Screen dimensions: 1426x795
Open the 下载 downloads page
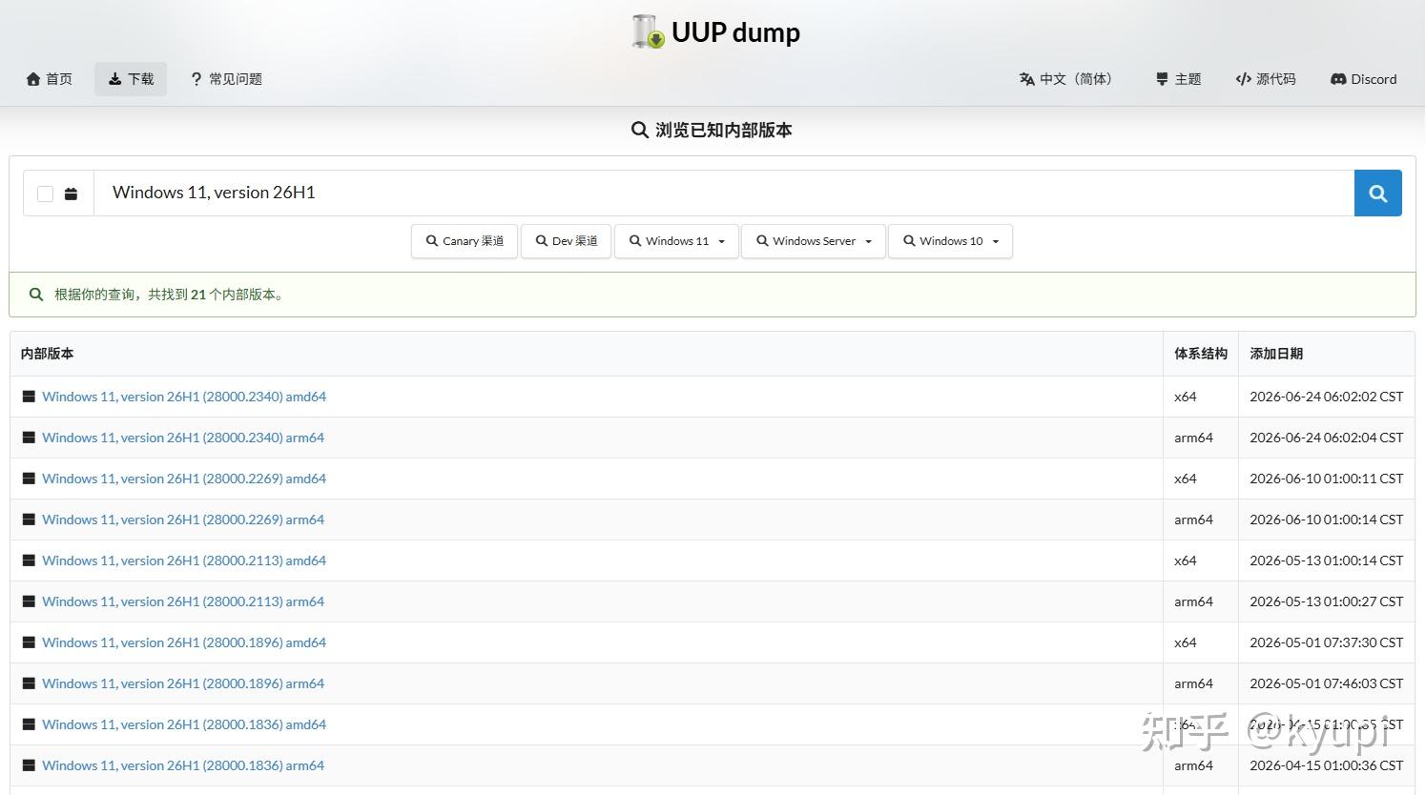pos(131,79)
